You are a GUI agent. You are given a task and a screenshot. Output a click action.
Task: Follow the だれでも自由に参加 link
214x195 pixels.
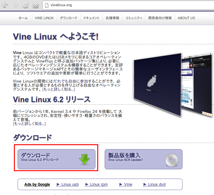tap(70, 81)
